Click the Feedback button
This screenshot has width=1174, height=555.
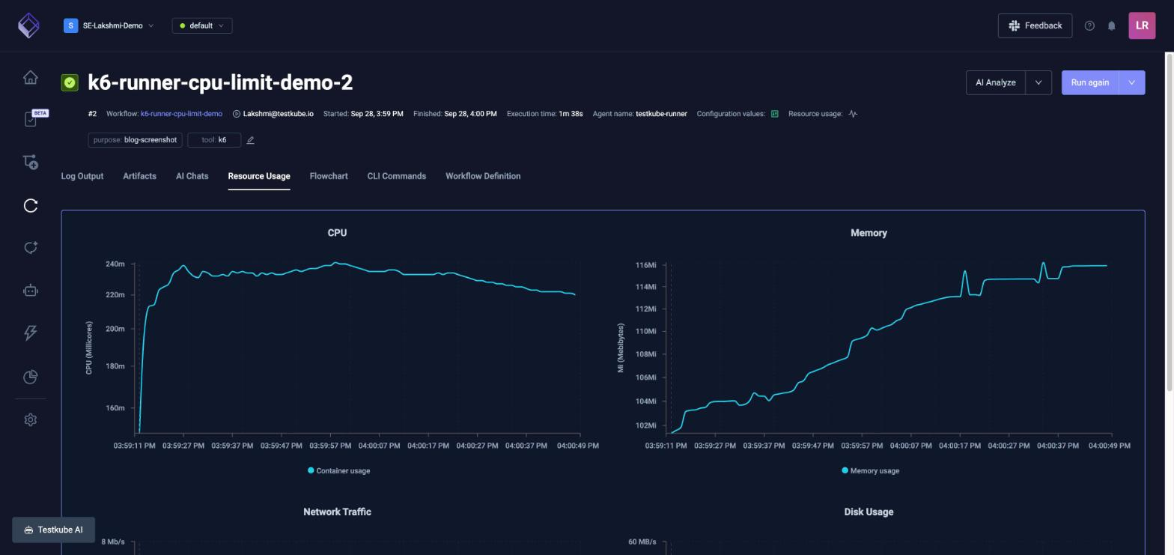point(1035,25)
